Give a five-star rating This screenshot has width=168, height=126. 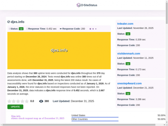pyautogui.click(x=27, y=101)
